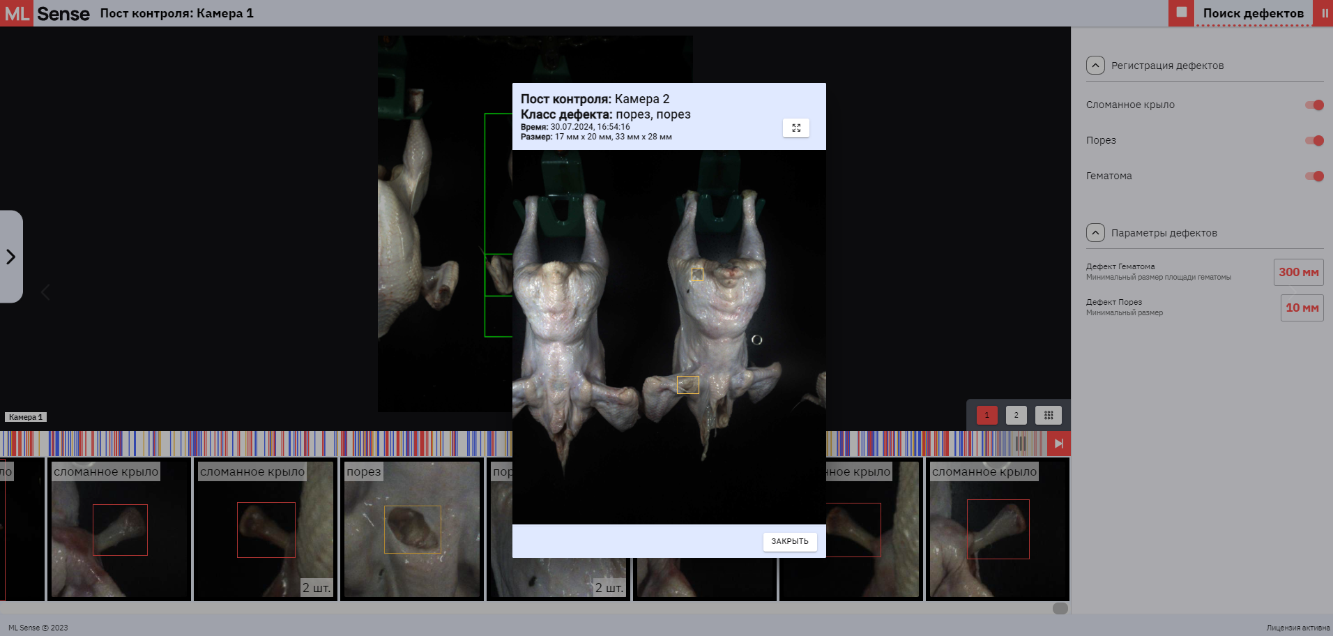
Task: Jump to the end of the timeline
Action: (x=1058, y=444)
